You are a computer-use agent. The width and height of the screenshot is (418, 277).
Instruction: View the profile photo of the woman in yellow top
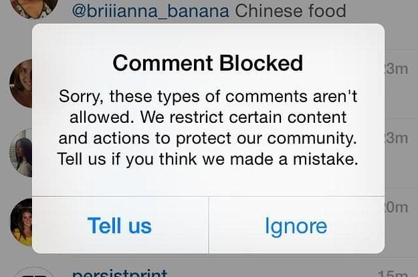21,222
